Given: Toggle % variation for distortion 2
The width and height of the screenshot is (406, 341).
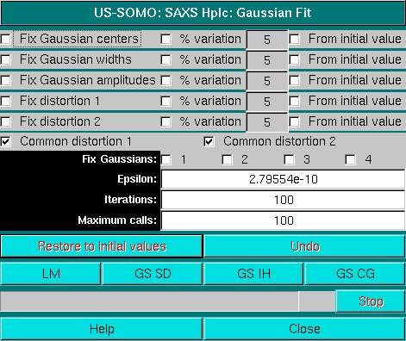Looking at the screenshot, I should 166,121.
